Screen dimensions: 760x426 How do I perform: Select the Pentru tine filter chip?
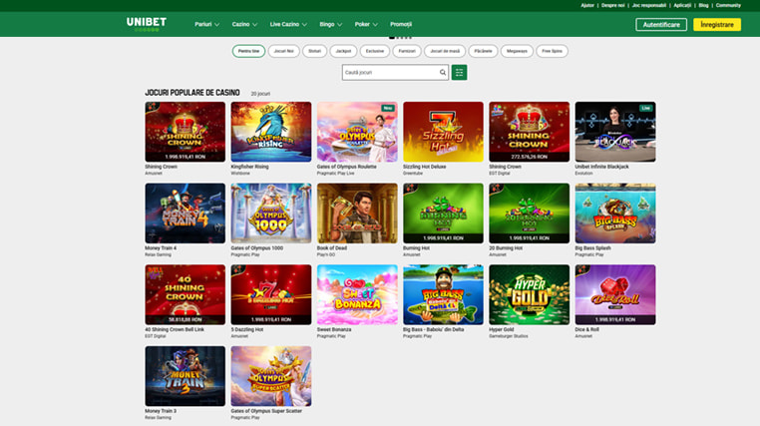point(248,51)
